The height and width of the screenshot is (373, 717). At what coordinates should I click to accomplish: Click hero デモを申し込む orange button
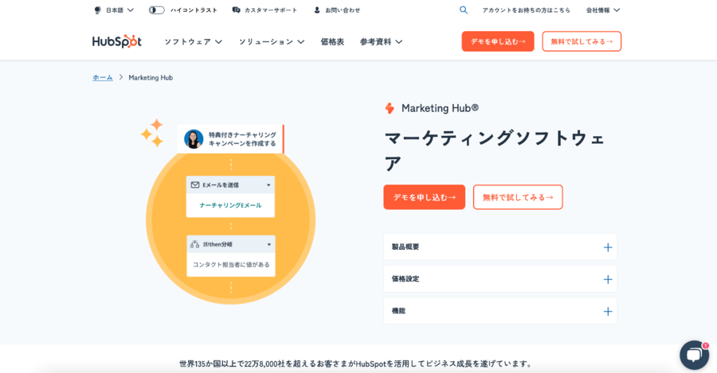tap(425, 197)
